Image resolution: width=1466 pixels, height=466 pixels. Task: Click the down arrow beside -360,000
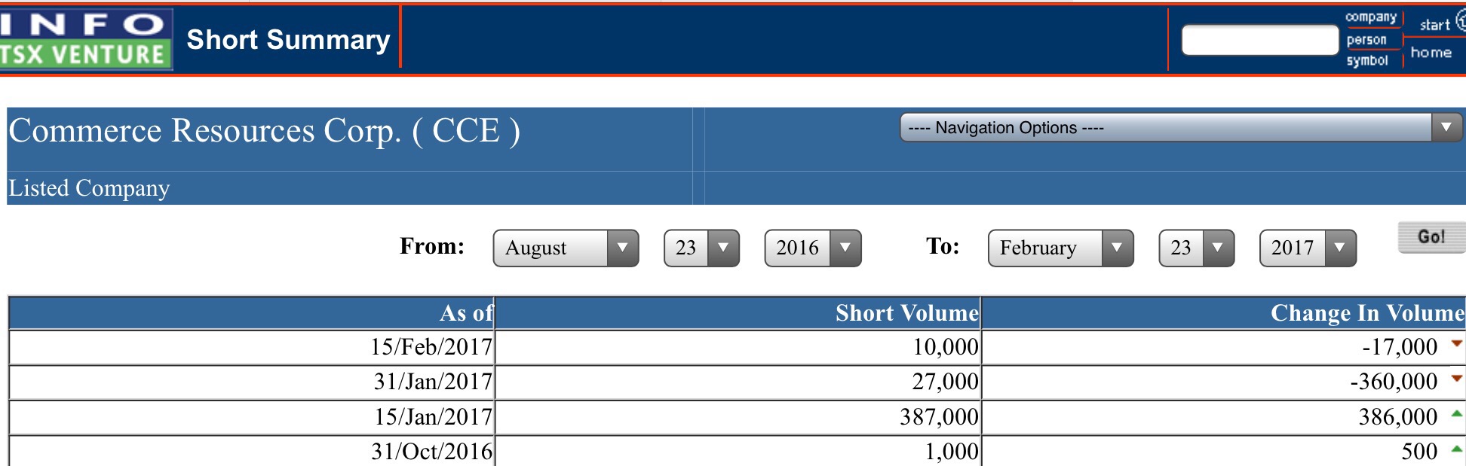pyautogui.click(x=1456, y=378)
